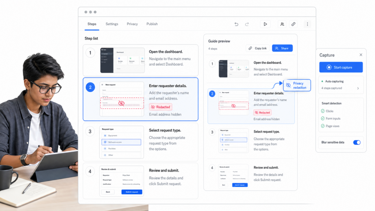Image resolution: width=375 pixels, height=211 pixels.
Task: Toggle Form inputs smart detection check
Action: [323, 118]
